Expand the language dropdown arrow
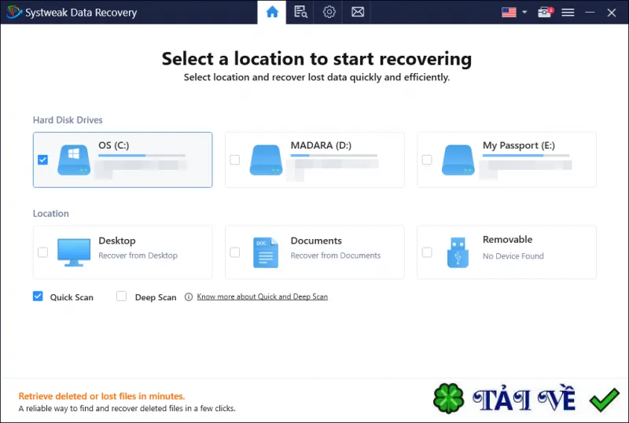This screenshot has width=629, height=423. pos(524,12)
